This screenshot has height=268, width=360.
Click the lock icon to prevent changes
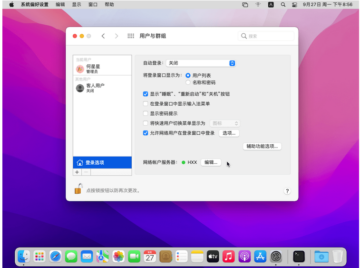tap(78, 189)
